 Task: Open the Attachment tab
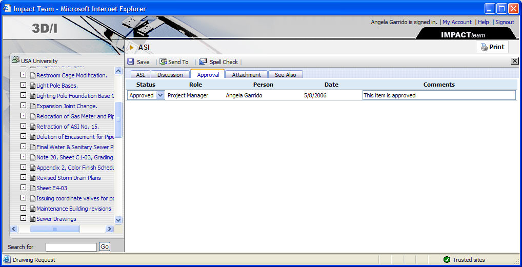(246, 75)
